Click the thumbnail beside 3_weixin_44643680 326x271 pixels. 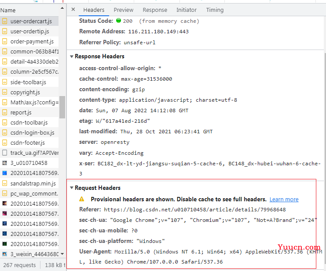[x=4, y=254]
